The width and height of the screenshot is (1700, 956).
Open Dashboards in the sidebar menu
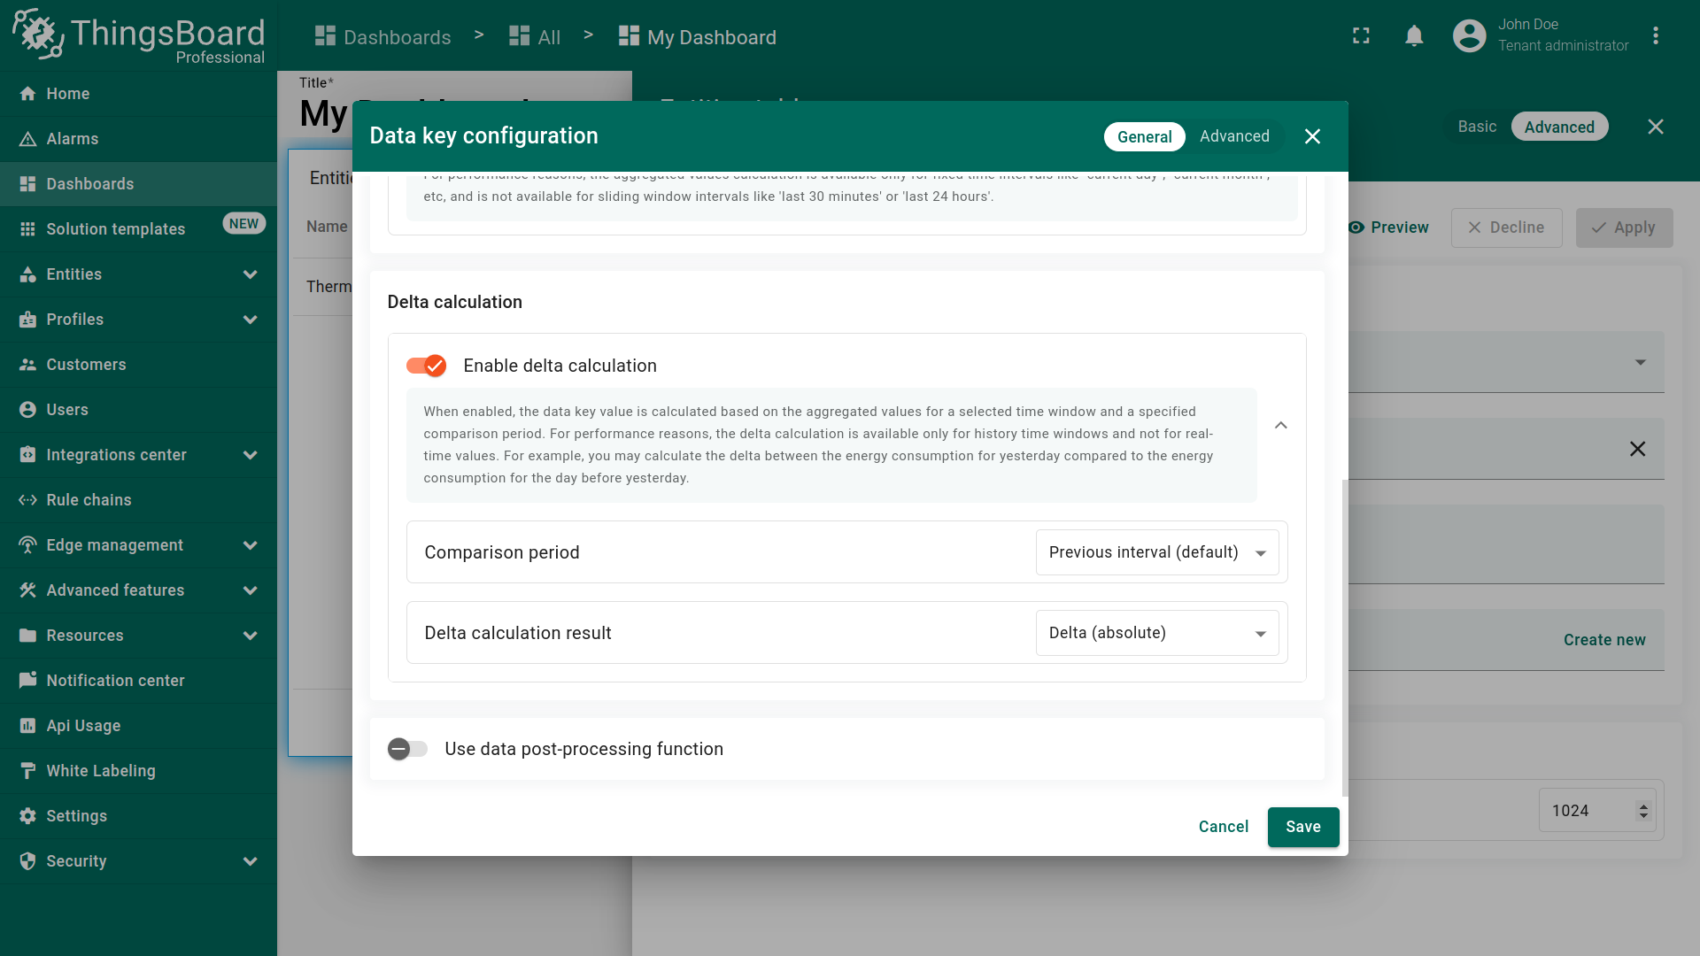pyautogui.click(x=90, y=184)
